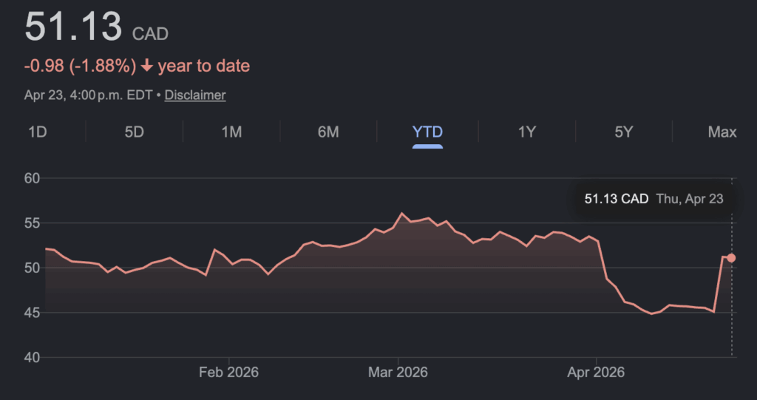Click the red down arrow icon

[x=146, y=66]
